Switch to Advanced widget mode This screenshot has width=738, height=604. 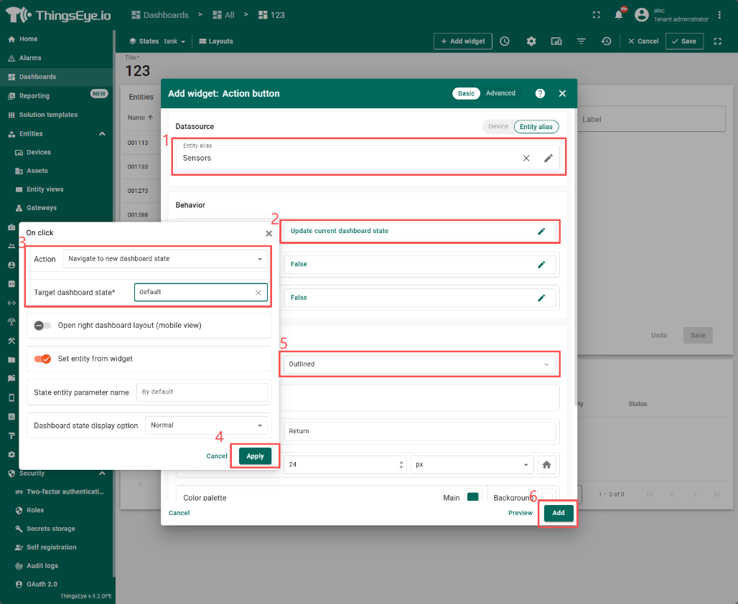pyautogui.click(x=500, y=93)
